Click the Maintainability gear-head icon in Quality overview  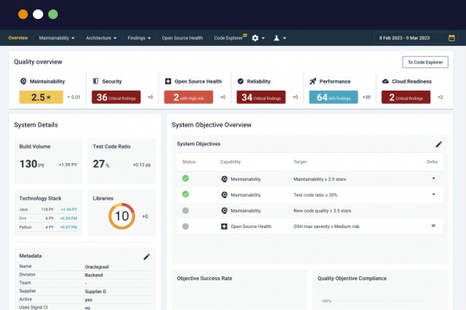[23, 81]
